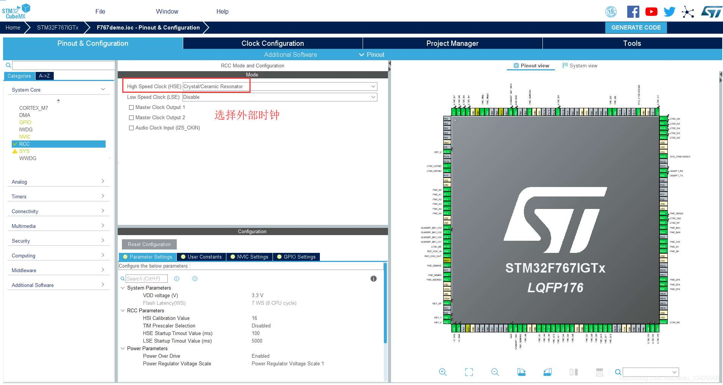Click the STM32CubeMX logo
This screenshot has height=385, width=723.
pos(16,11)
